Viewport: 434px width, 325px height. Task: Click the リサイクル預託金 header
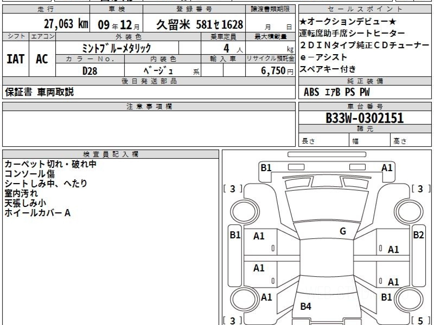click(x=271, y=59)
